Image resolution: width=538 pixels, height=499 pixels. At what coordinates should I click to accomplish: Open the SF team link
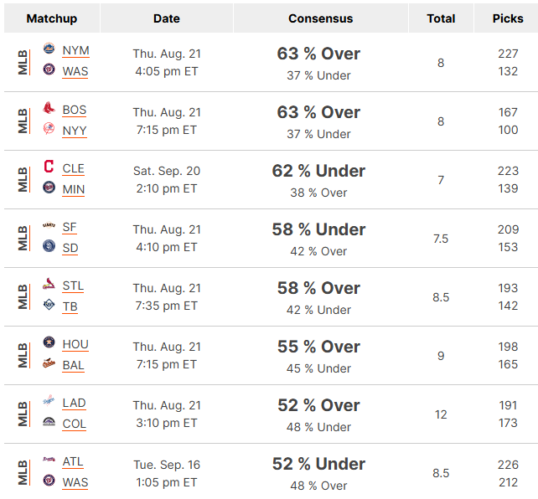[70, 227]
